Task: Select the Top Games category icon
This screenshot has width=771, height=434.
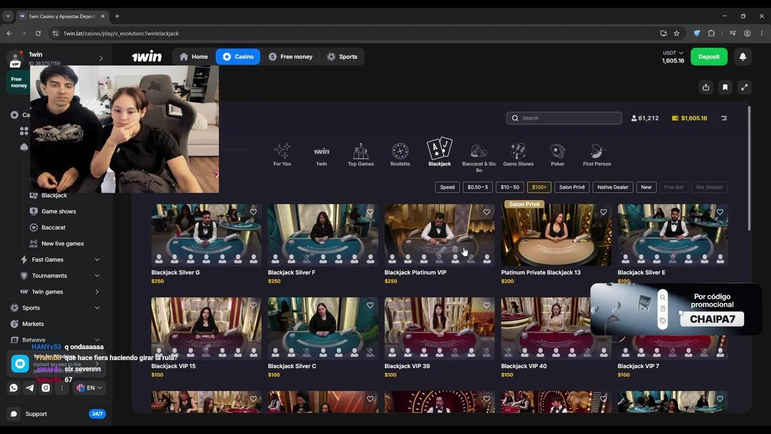Action: [361, 151]
